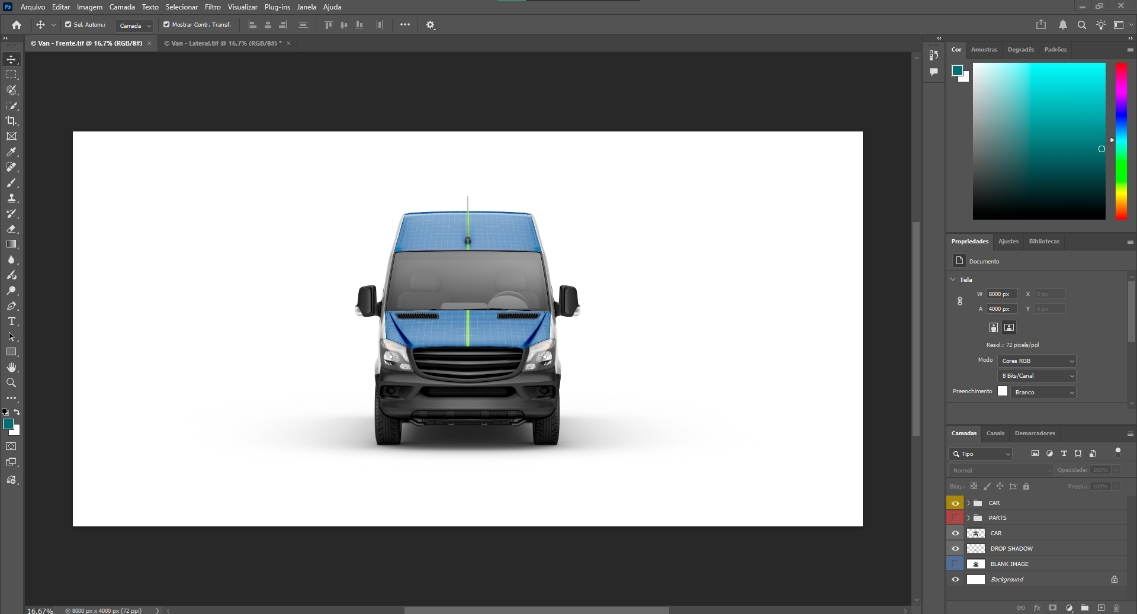This screenshot has height=614, width=1137.
Task: Toggle the Sel. Autom. checkbox
Action: (x=68, y=25)
